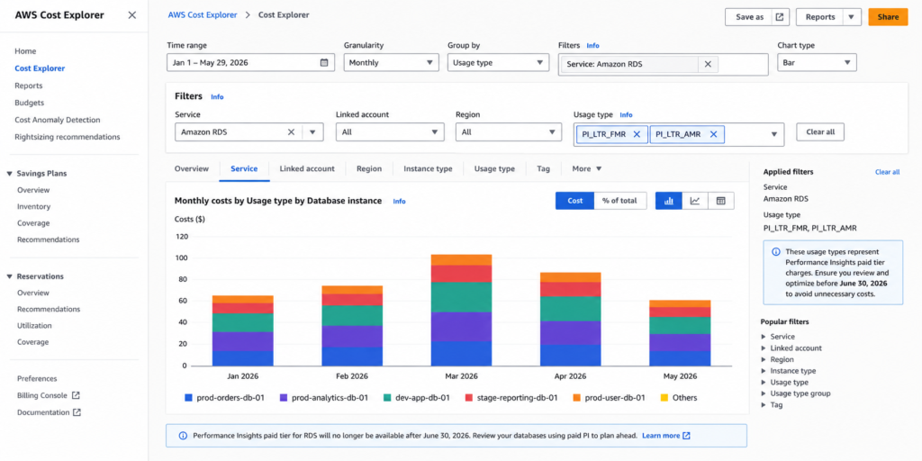Click Info link next to Filters heading
The height and width of the screenshot is (461, 922).
coord(217,97)
